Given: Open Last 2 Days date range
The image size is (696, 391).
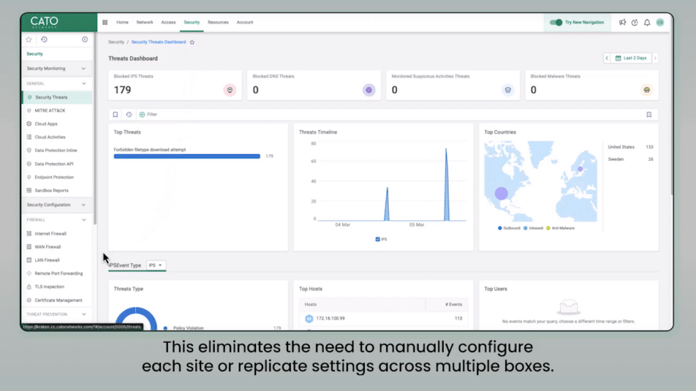Looking at the screenshot, I should click(631, 58).
